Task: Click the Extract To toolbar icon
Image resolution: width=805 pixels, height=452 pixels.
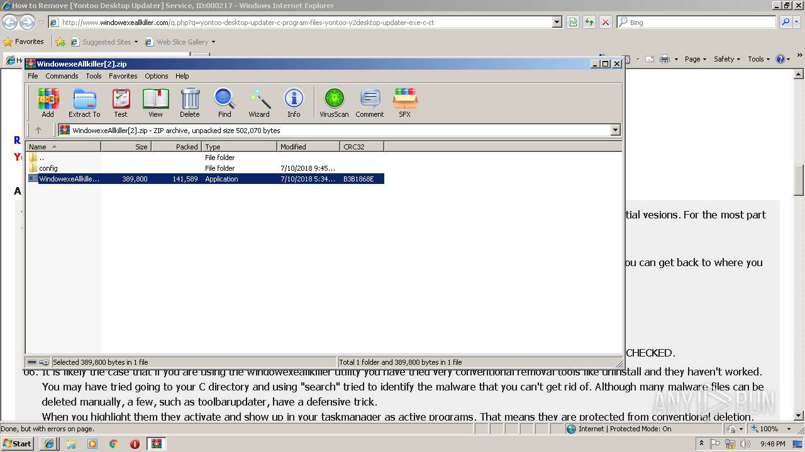Action: click(84, 102)
